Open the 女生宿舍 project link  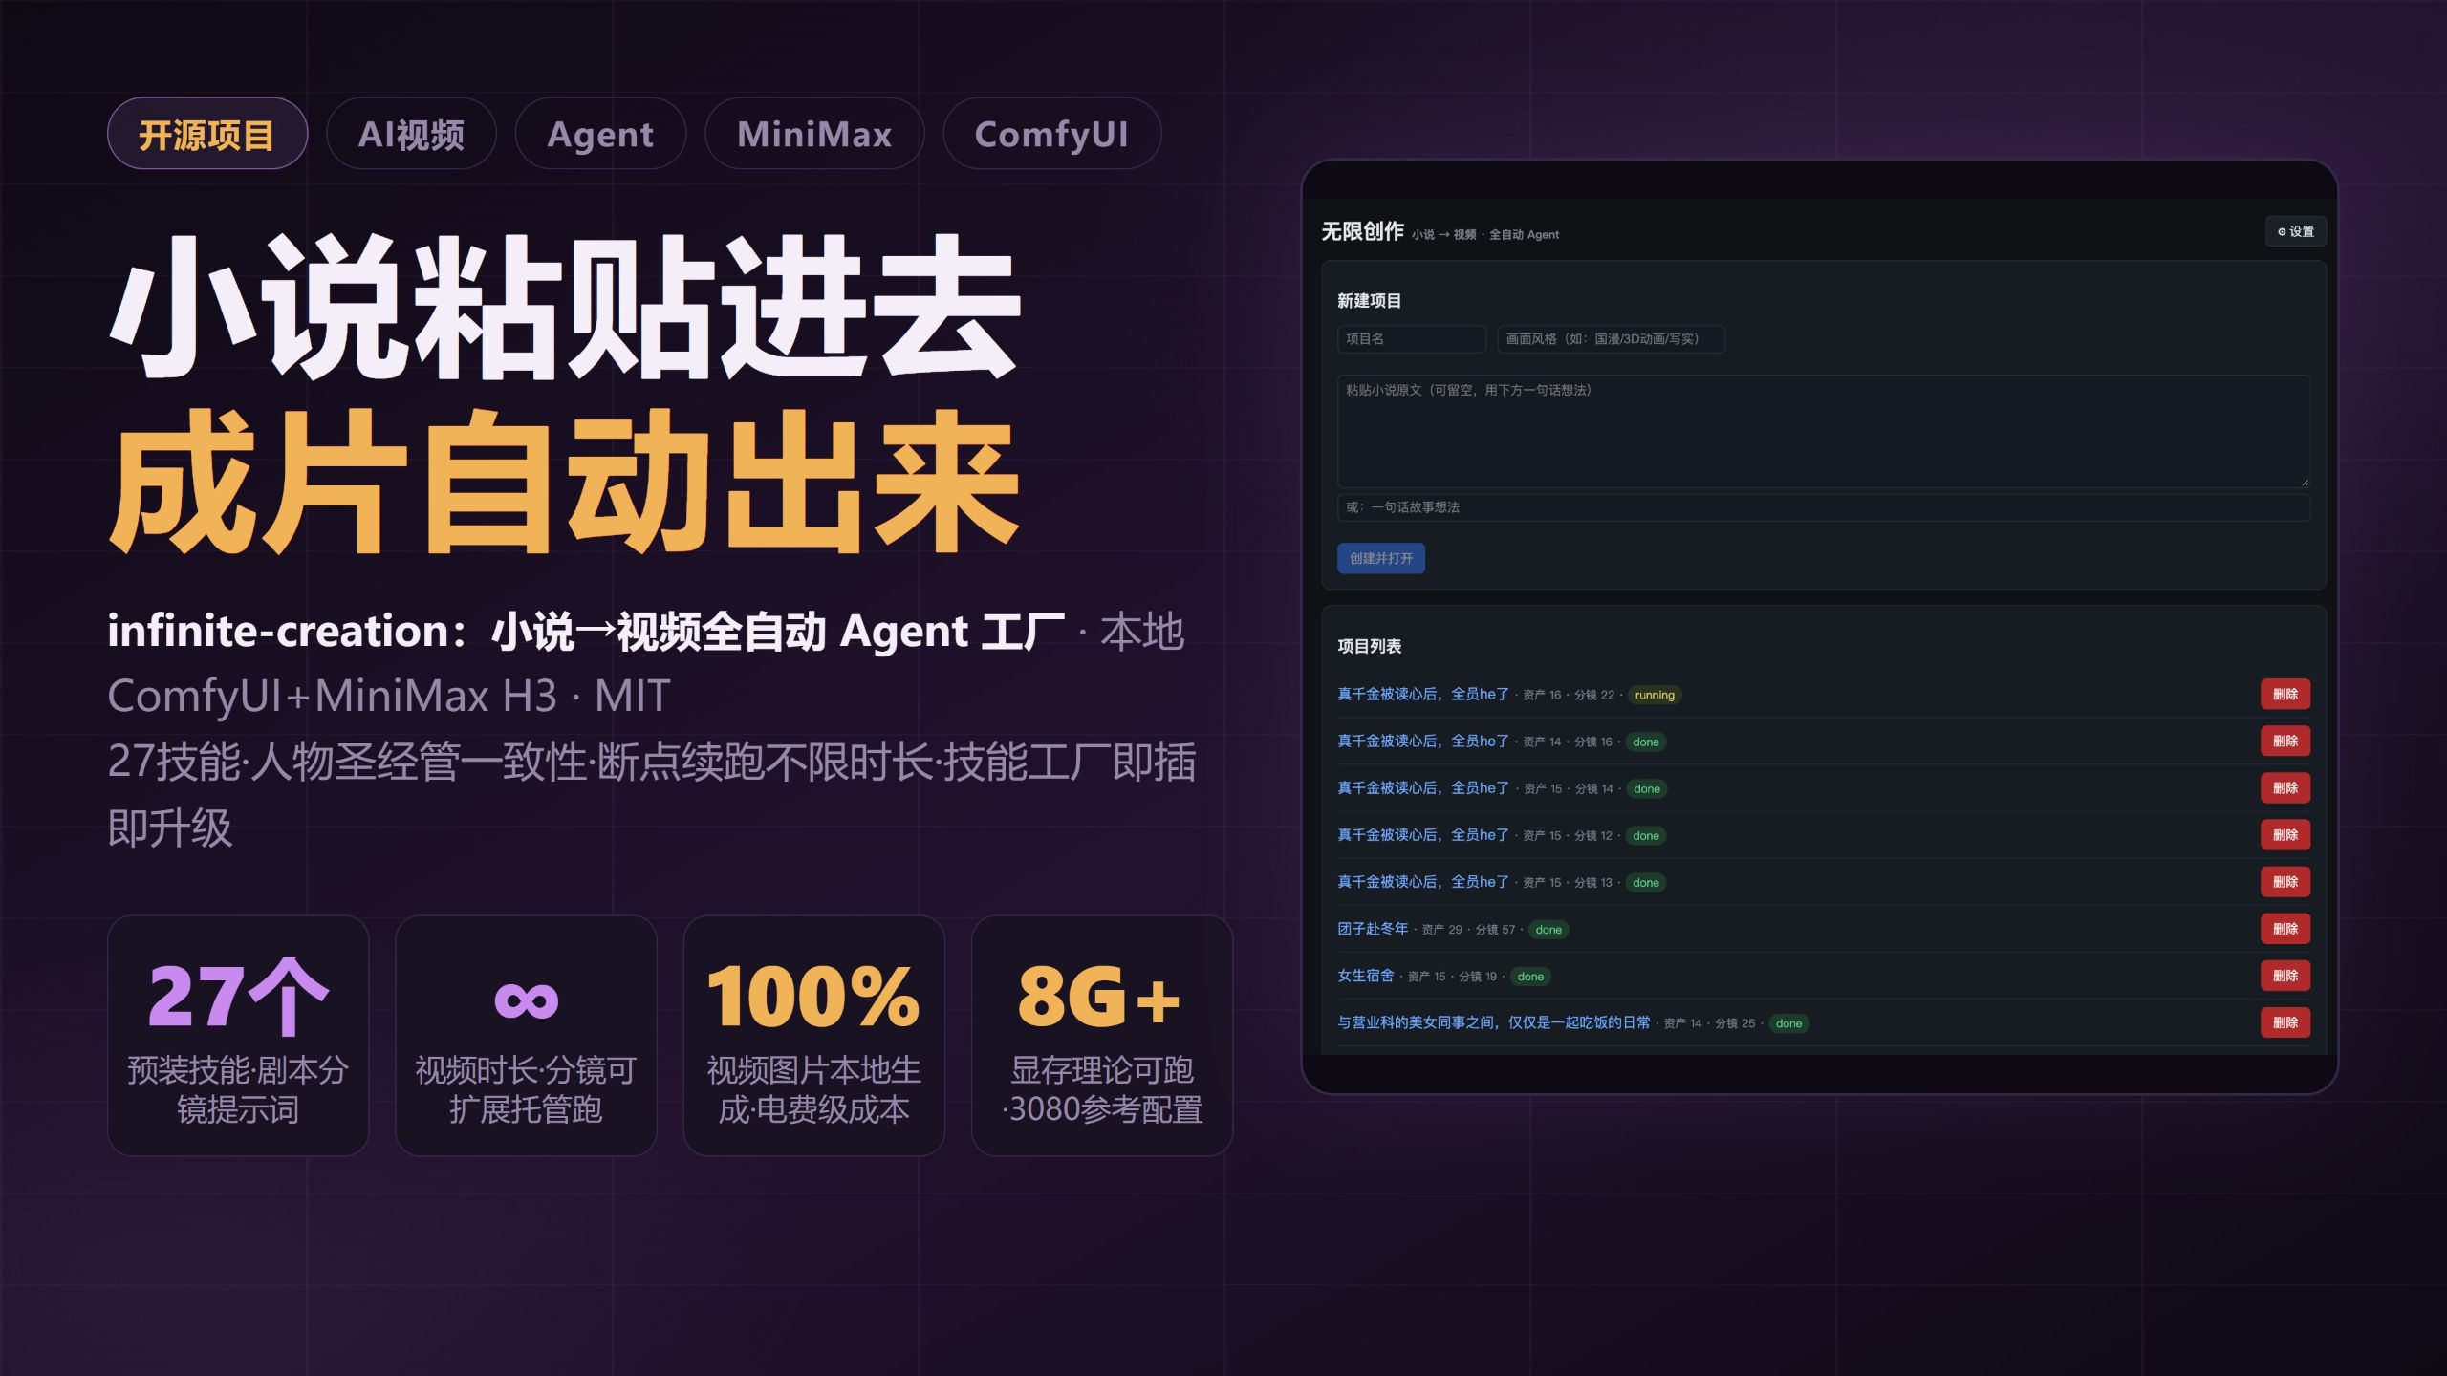coord(1365,976)
